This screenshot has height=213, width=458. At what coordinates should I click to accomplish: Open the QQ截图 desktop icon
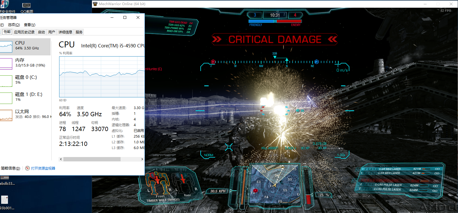tap(27, 7)
